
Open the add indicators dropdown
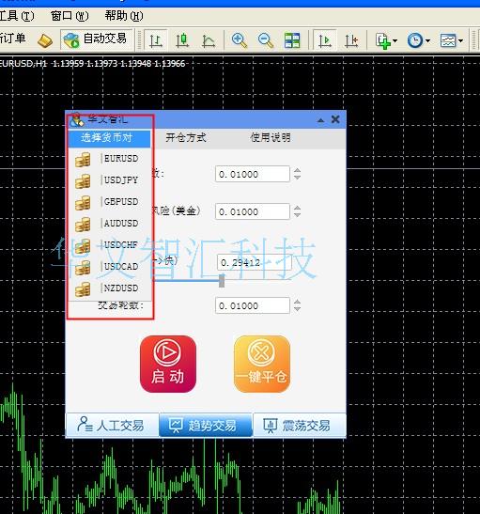387,40
